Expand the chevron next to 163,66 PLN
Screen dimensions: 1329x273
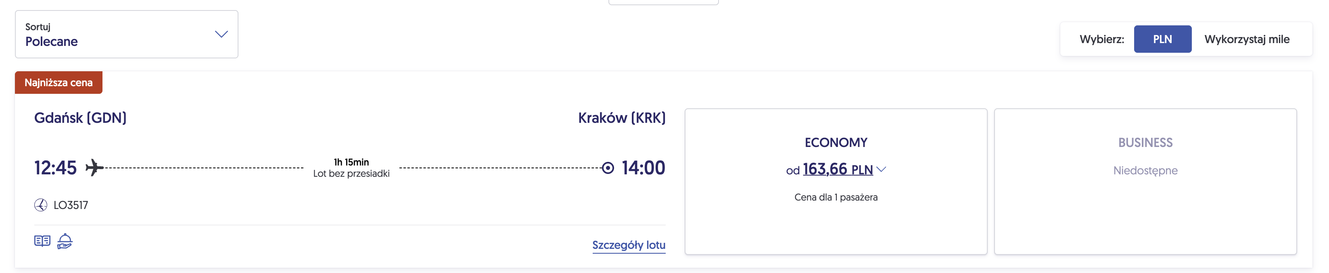(x=881, y=169)
